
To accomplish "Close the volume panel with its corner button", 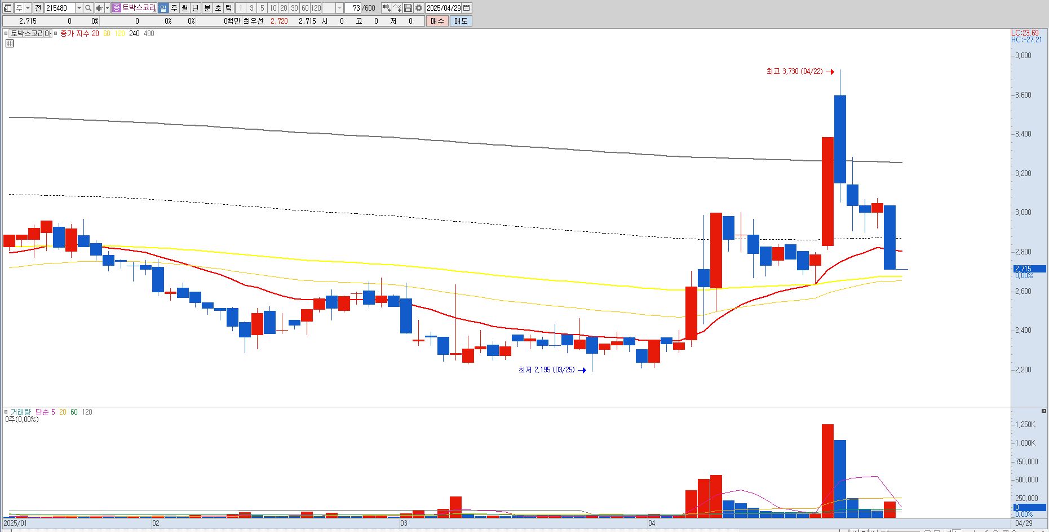I will click(x=1044, y=411).
